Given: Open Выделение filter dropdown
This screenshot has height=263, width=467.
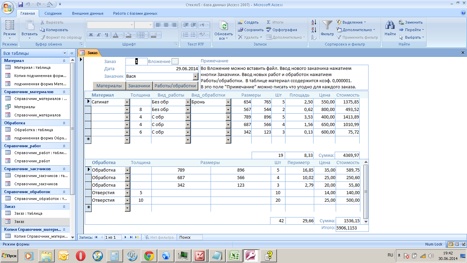Looking at the screenshot, I should click(351, 22).
